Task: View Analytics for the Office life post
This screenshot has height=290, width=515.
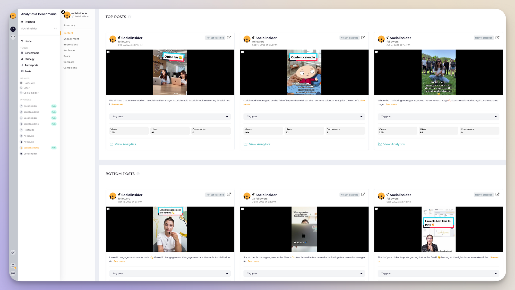Action: coord(123,144)
